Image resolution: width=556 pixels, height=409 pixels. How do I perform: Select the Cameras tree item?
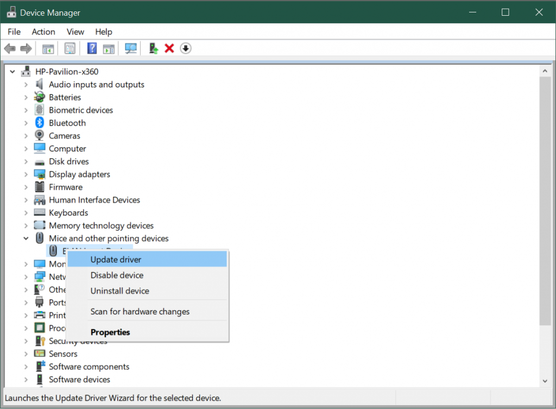pyautogui.click(x=65, y=135)
